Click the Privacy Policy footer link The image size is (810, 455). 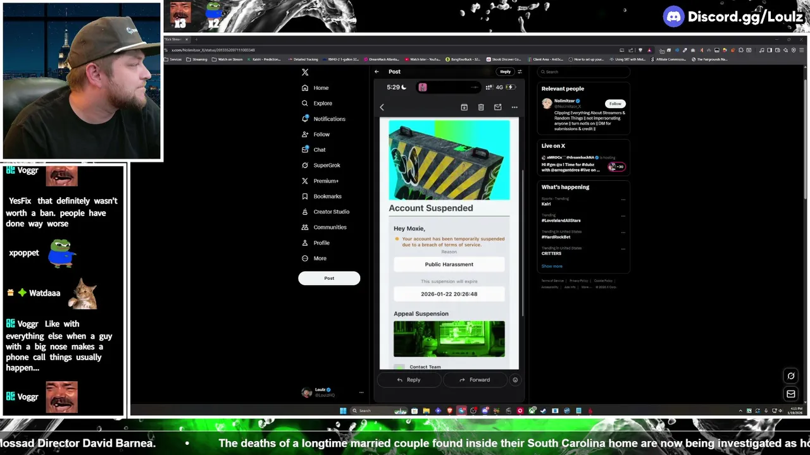[x=578, y=281]
